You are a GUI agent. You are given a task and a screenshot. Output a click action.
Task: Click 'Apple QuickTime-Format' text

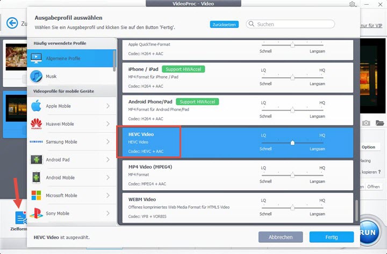[x=149, y=44]
